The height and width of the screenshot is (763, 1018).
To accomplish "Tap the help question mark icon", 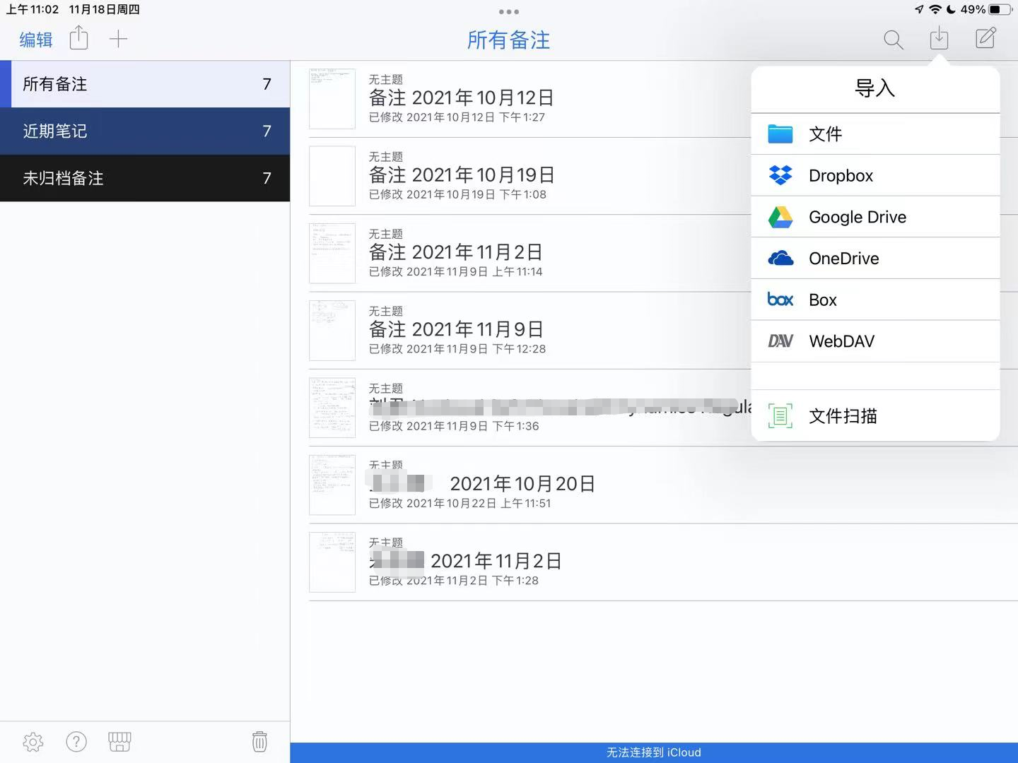I will click(76, 742).
